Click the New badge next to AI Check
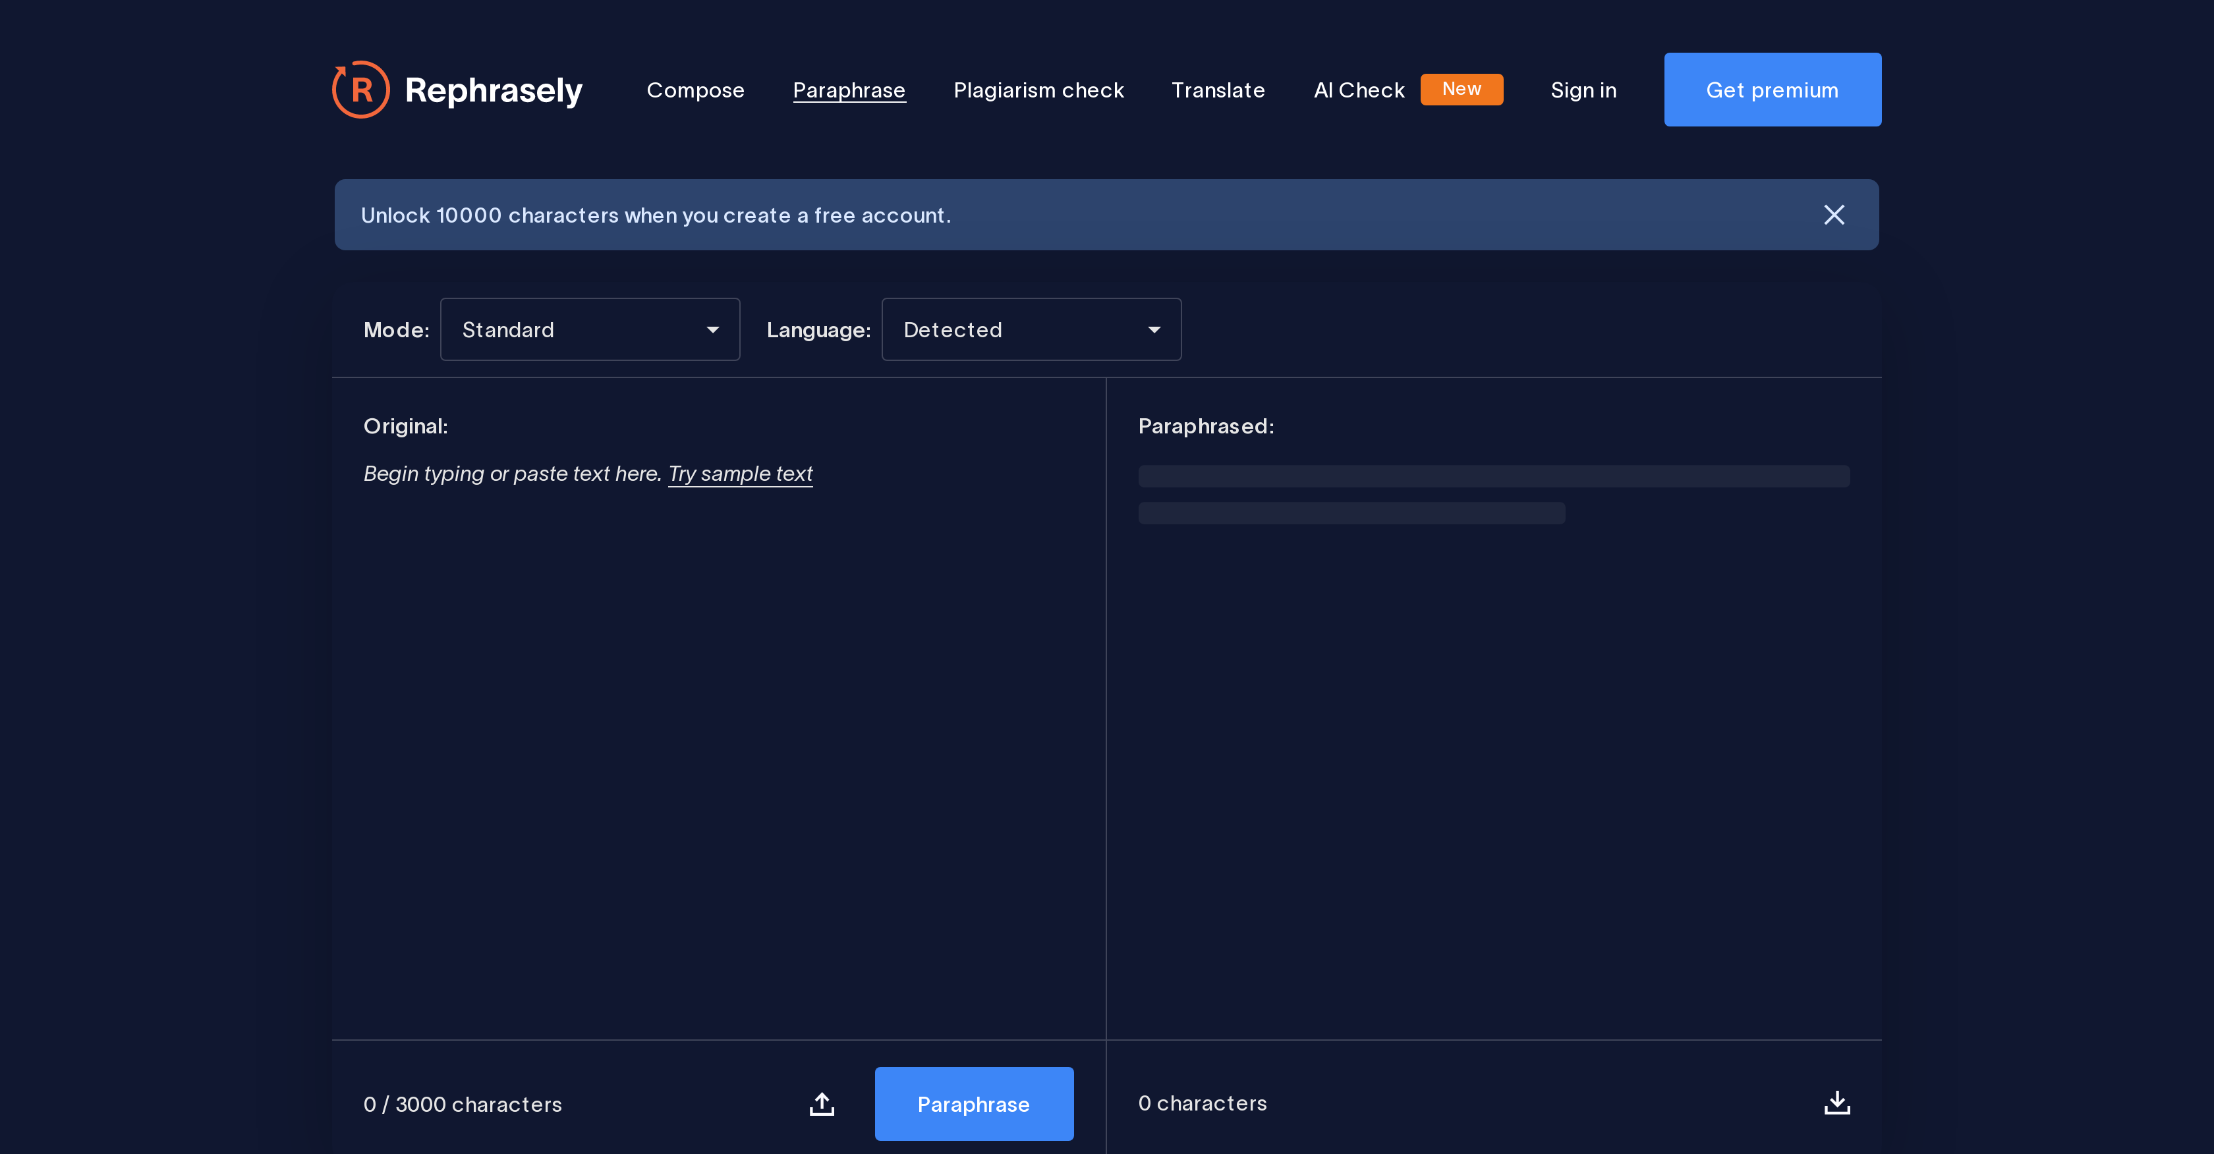The width and height of the screenshot is (2214, 1154). click(x=1462, y=88)
